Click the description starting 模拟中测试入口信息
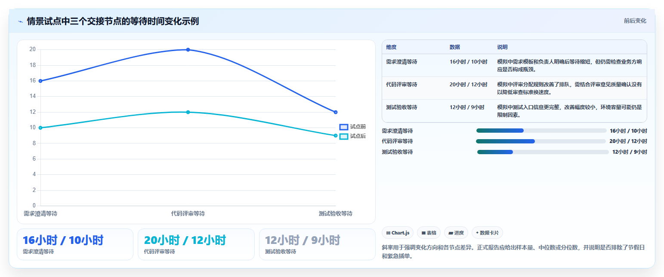Screen dimensions: 664x277 (x=569, y=111)
